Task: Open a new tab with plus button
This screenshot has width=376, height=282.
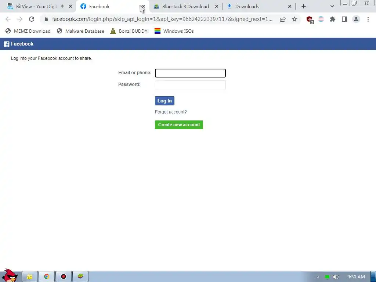Action: tap(304, 7)
